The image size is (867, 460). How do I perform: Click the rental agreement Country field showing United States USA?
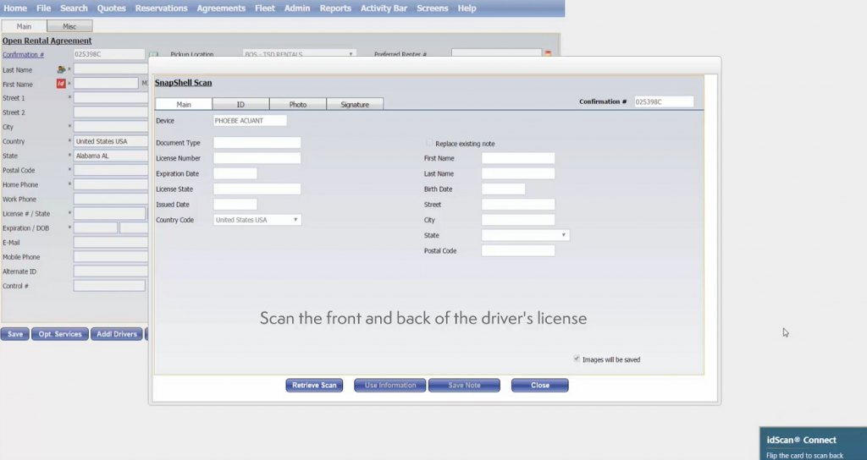[111, 141]
